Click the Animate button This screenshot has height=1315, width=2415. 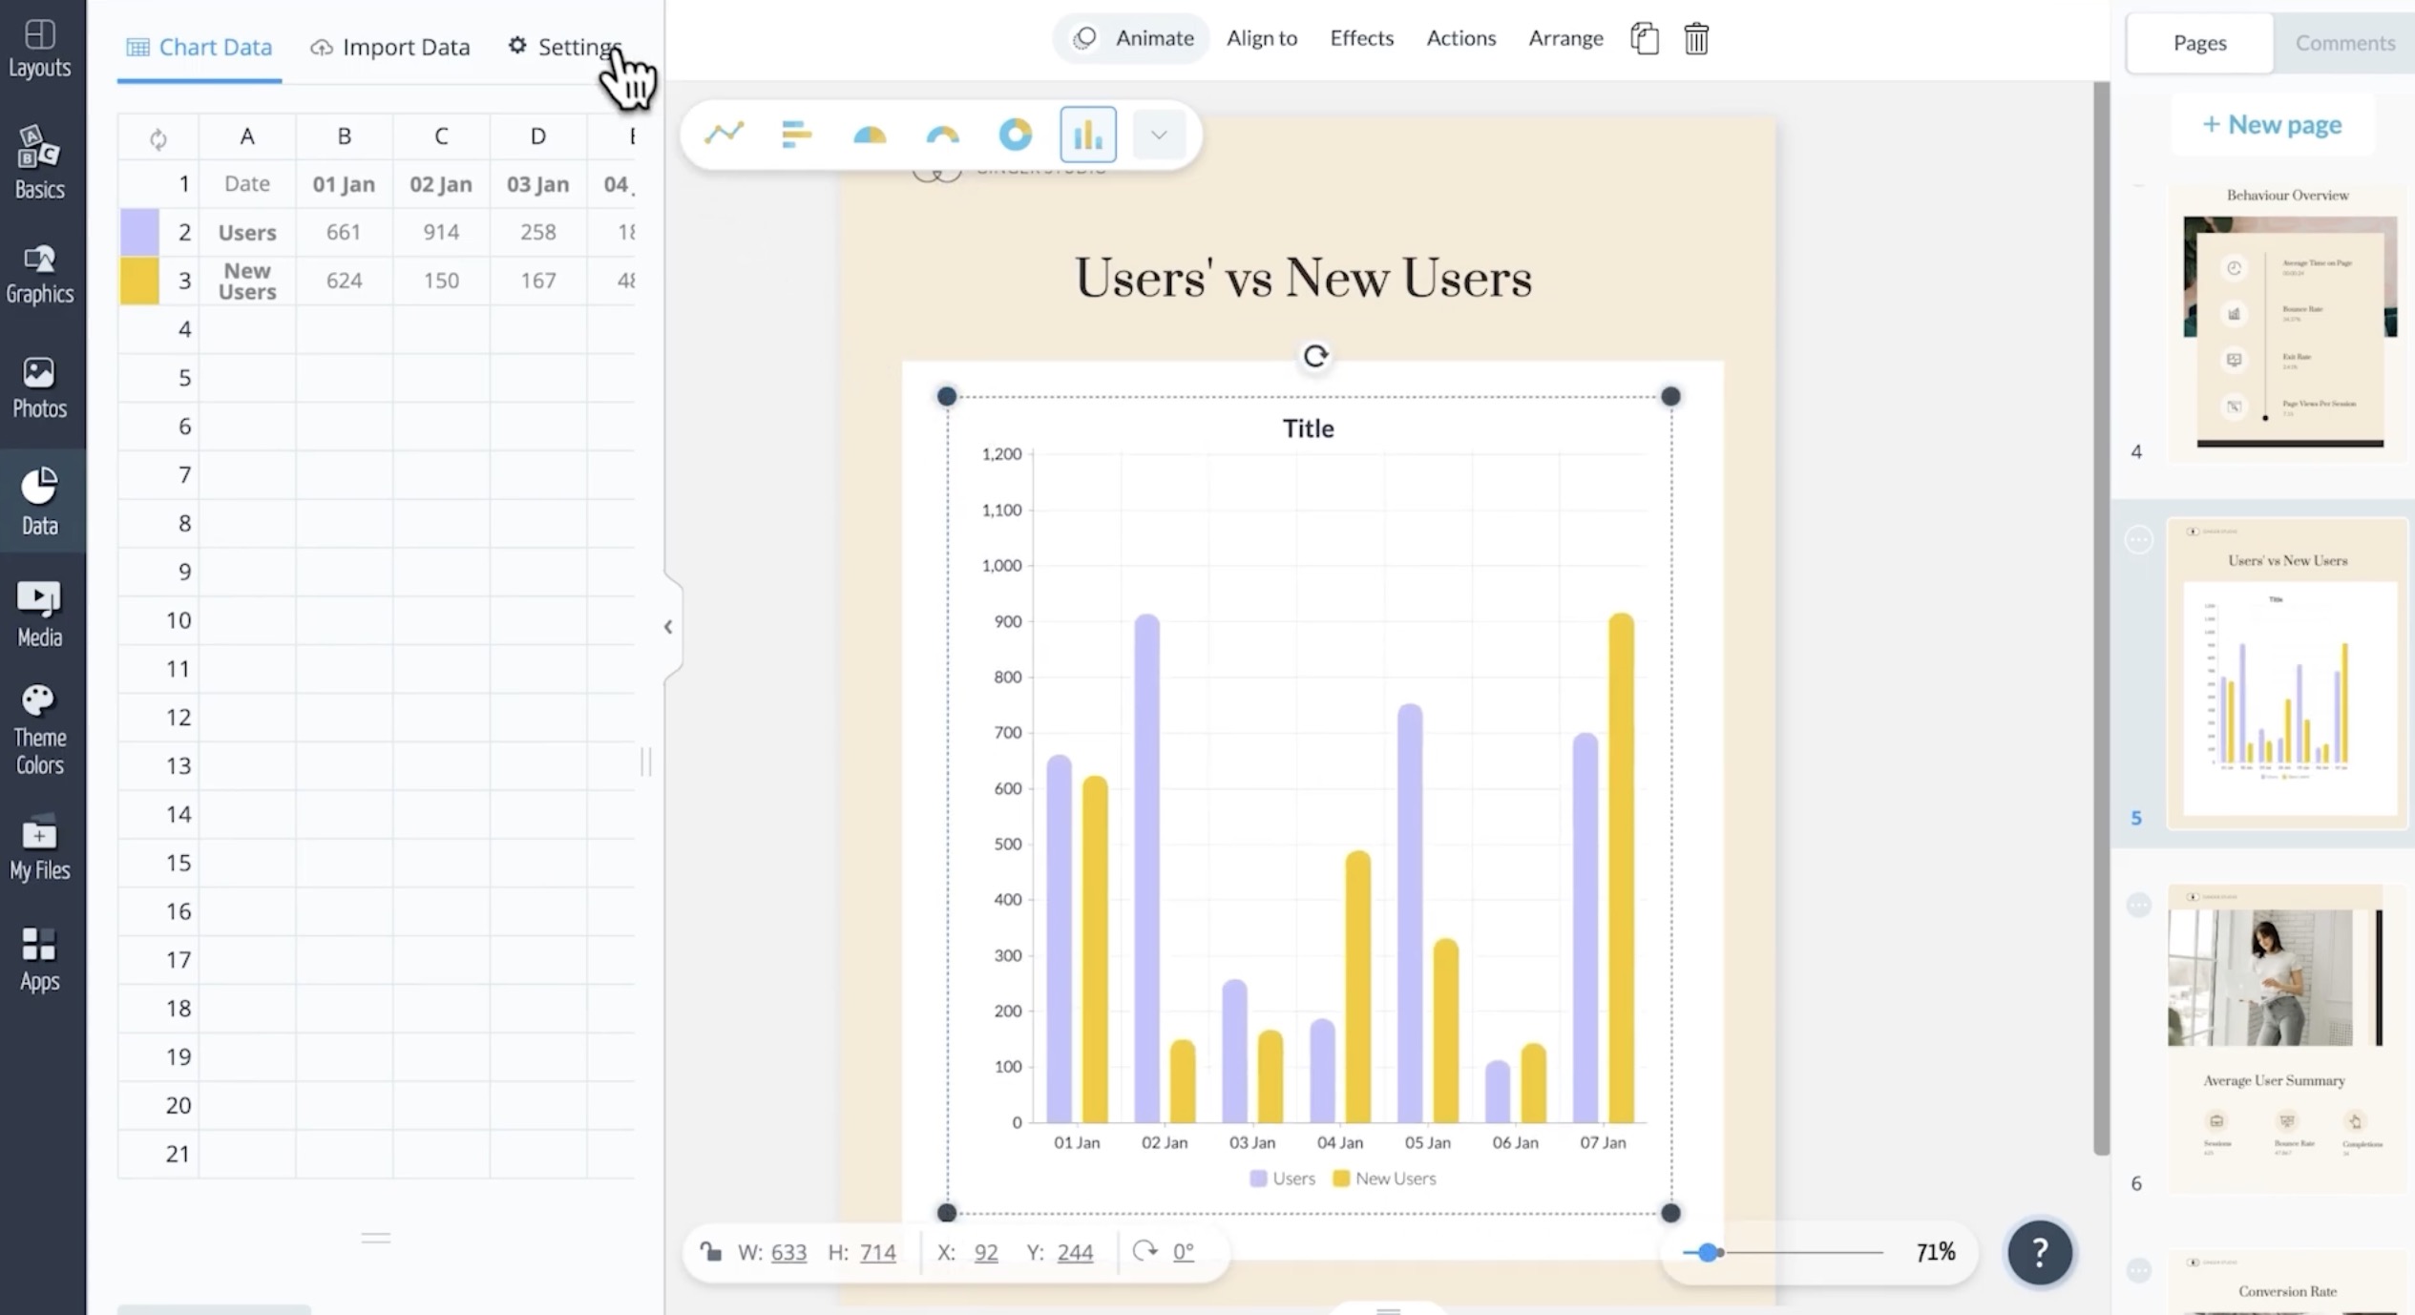(1133, 38)
